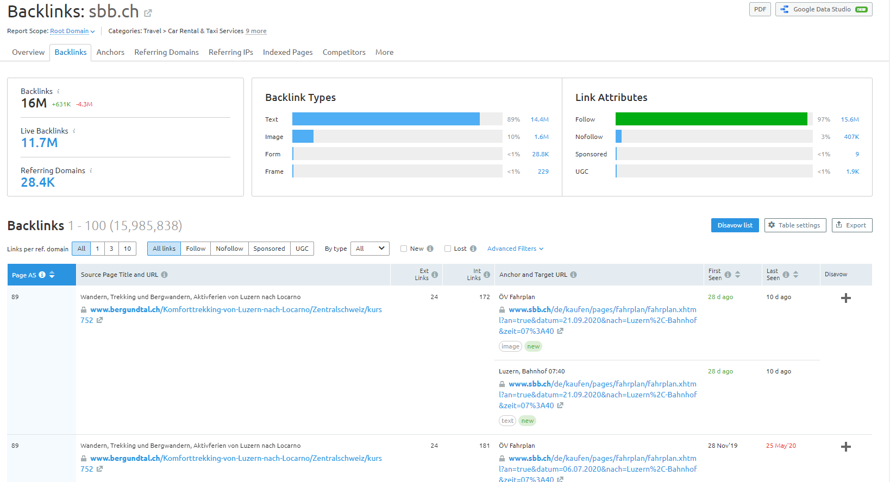Switch to Referring IPs tab

coord(231,52)
